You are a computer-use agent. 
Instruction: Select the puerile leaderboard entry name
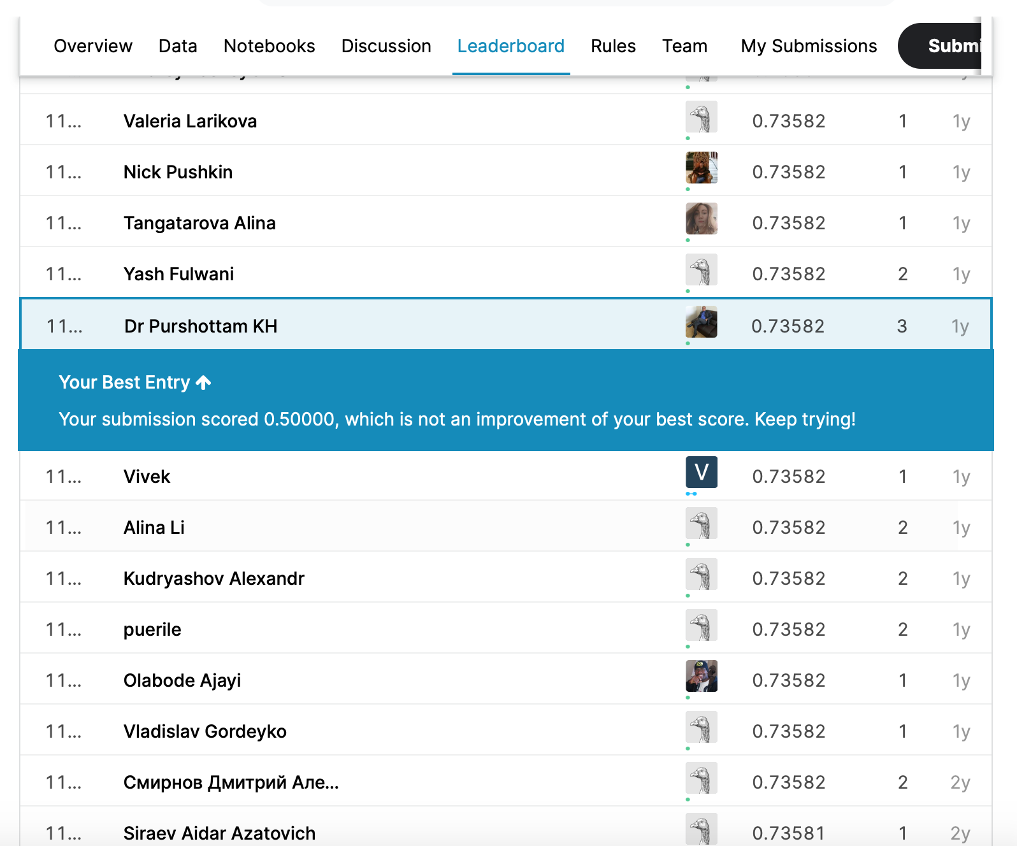click(152, 629)
